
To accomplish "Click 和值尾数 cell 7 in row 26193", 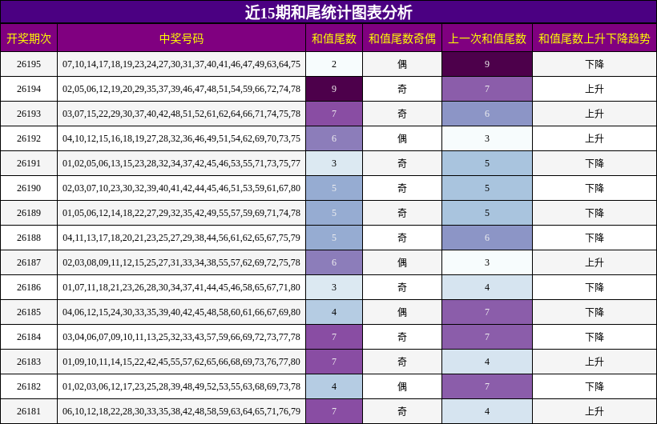I will tap(334, 114).
